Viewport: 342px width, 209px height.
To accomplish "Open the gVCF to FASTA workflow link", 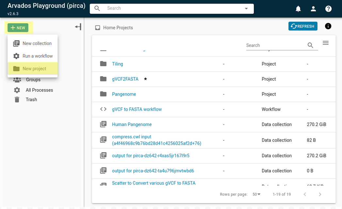I will 137,109.
